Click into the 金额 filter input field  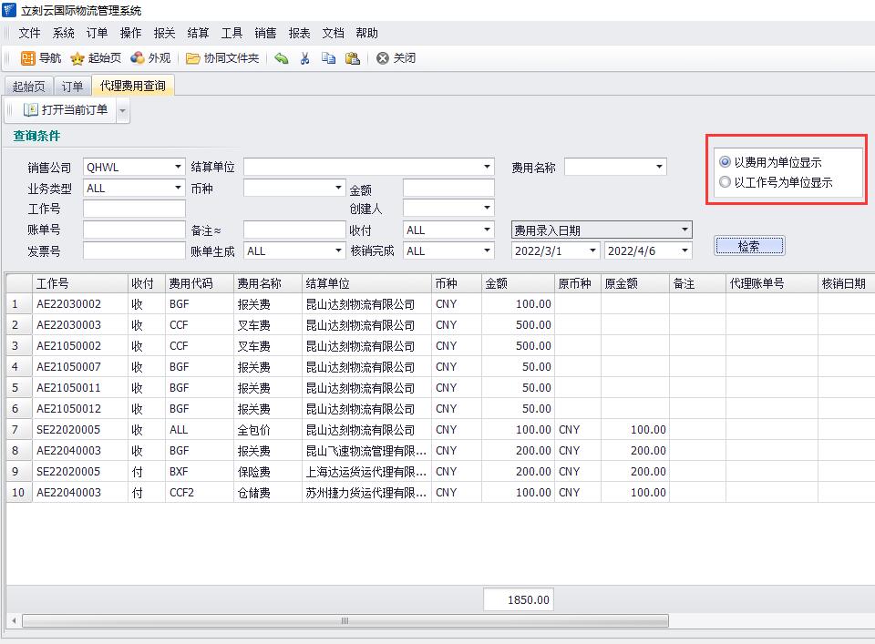pyautogui.click(x=448, y=188)
